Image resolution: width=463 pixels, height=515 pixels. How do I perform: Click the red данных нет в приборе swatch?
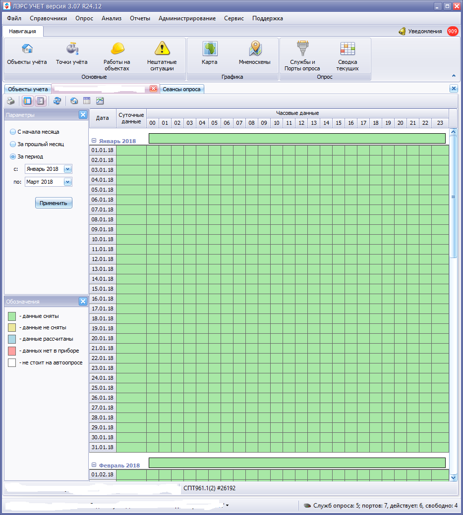12,351
